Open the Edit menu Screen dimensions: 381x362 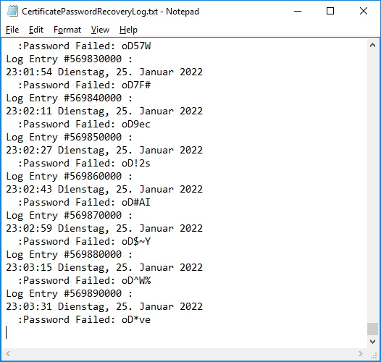[x=36, y=30]
